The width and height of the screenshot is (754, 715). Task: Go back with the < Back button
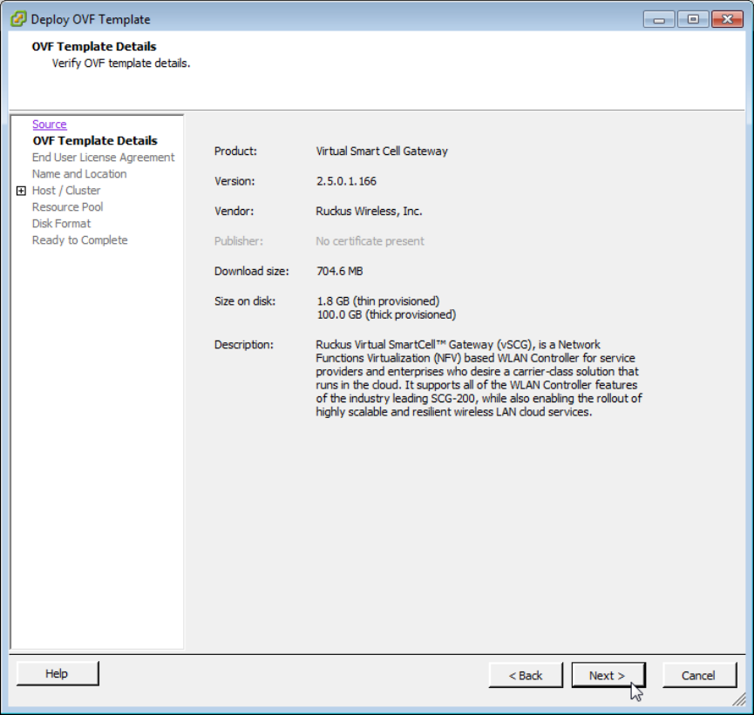click(x=526, y=676)
